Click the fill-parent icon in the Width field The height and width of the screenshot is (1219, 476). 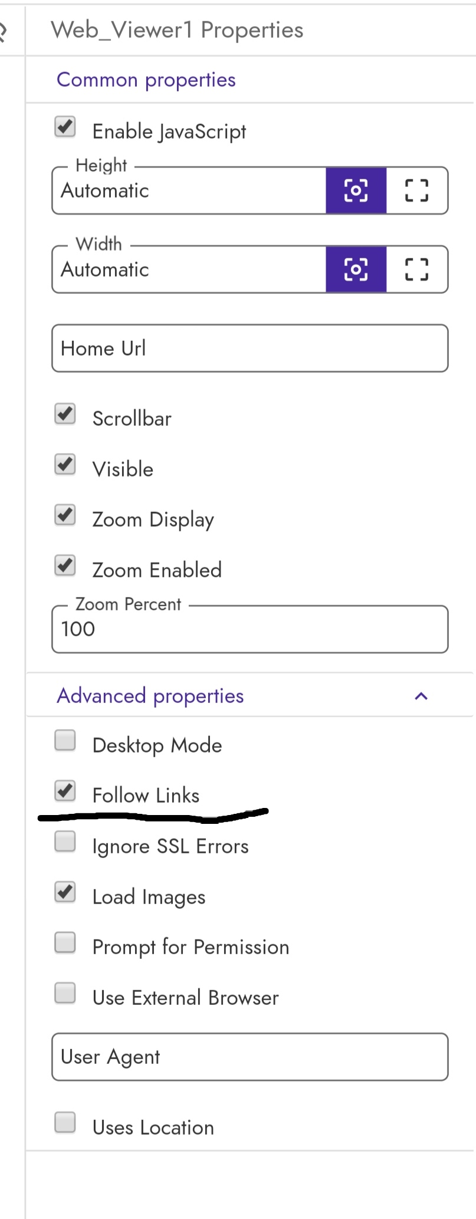click(x=416, y=270)
